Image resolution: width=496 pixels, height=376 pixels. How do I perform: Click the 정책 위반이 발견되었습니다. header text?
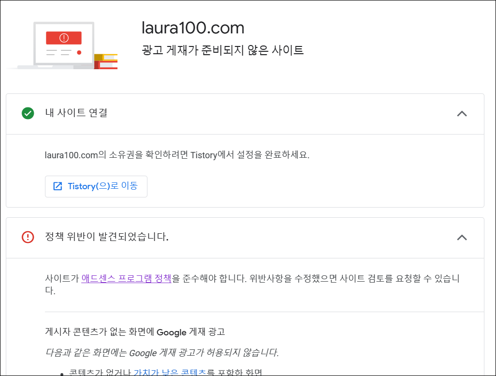tap(107, 237)
